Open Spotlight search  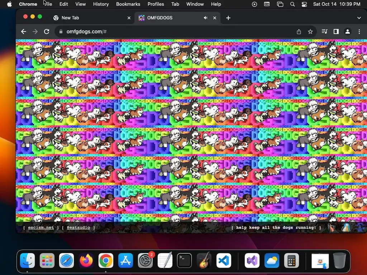(292, 4)
